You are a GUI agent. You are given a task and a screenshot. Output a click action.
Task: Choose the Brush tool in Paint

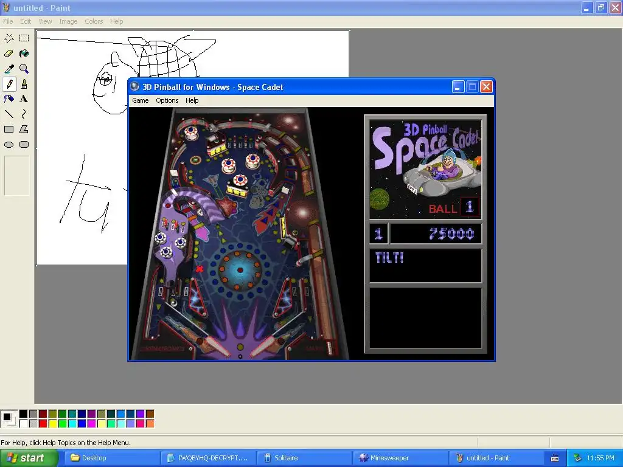tap(24, 84)
